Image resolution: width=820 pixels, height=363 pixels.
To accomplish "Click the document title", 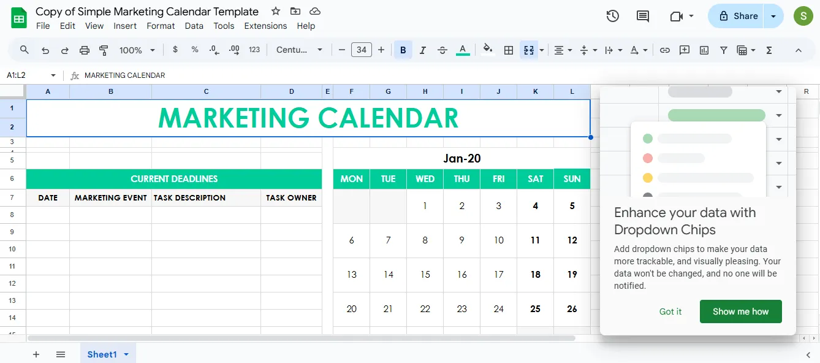I will pos(147,11).
